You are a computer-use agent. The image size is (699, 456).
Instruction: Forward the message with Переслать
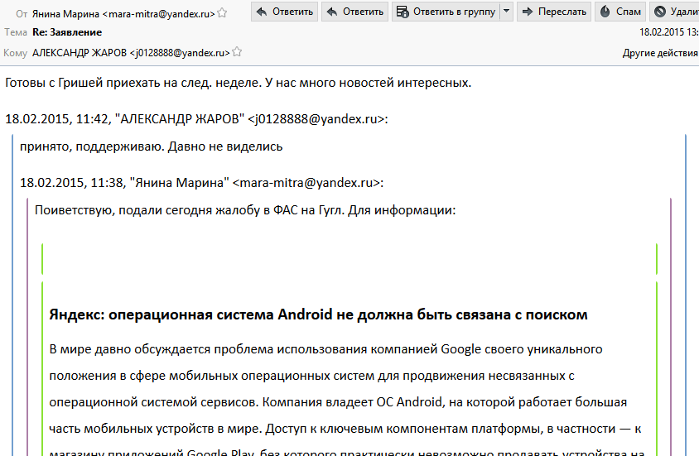554,12
